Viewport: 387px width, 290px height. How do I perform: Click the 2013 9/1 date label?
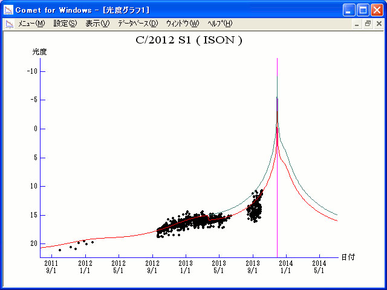(253, 267)
